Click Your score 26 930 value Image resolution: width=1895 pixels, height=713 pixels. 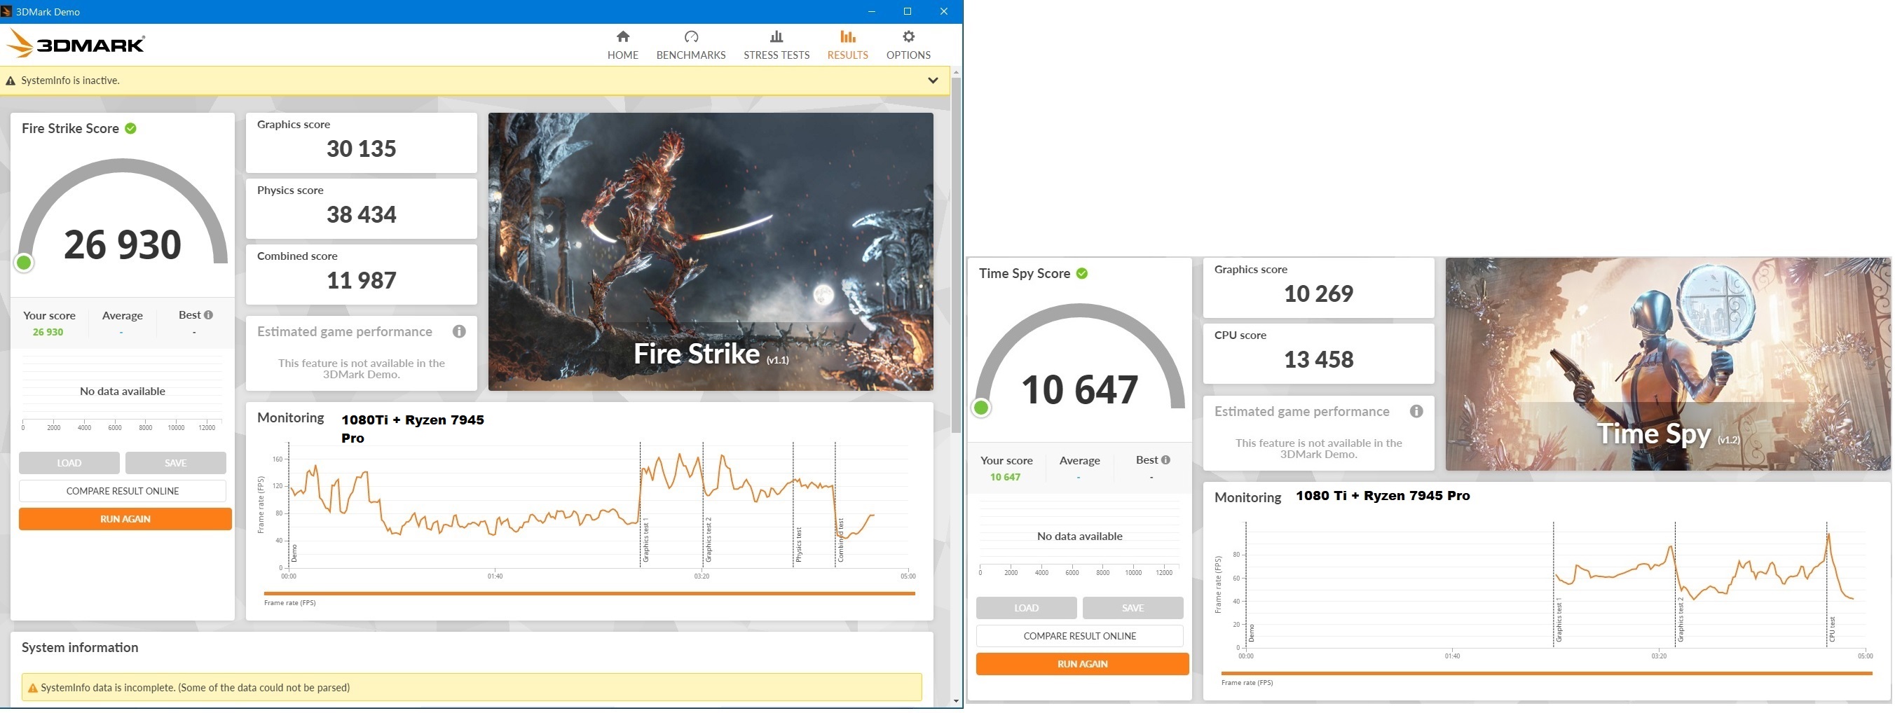[x=48, y=332]
